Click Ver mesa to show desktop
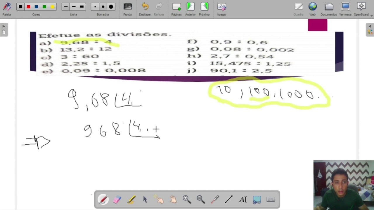Screen dimensions: 374x210 click(x=345, y=9)
